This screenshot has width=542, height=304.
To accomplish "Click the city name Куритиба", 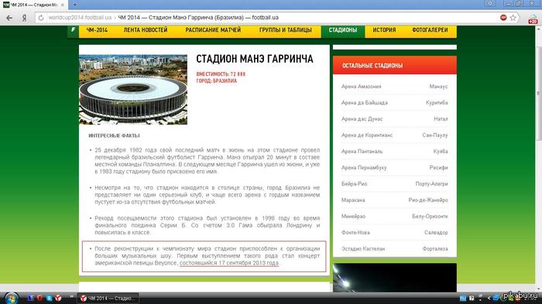I will click(437, 103).
